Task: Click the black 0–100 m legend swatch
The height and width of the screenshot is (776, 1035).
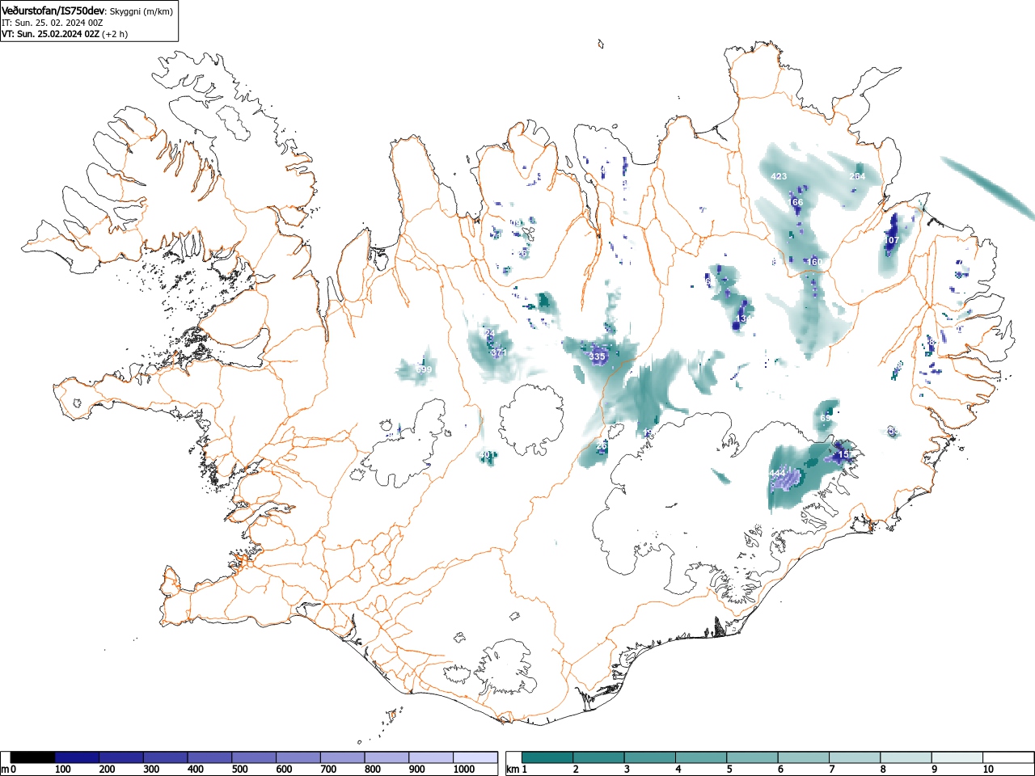Action: (x=32, y=757)
